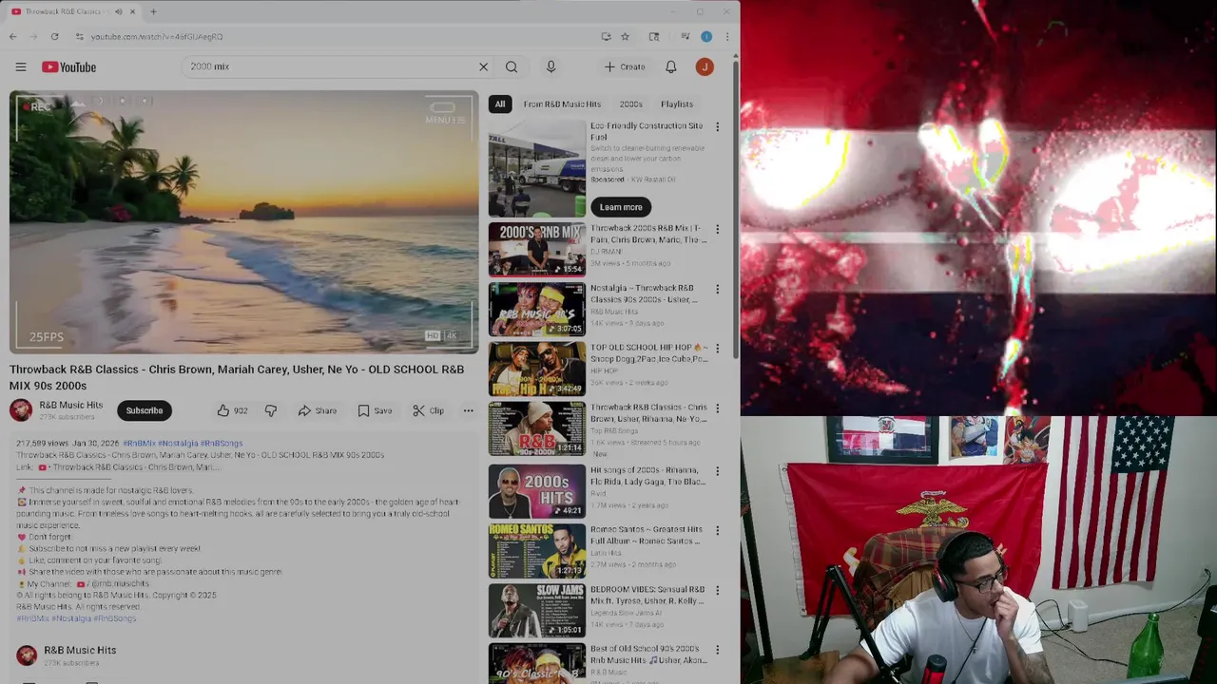Viewport: 1217px width, 684px height.
Task: Select the 2000s filter chip
Action: pos(631,104)
